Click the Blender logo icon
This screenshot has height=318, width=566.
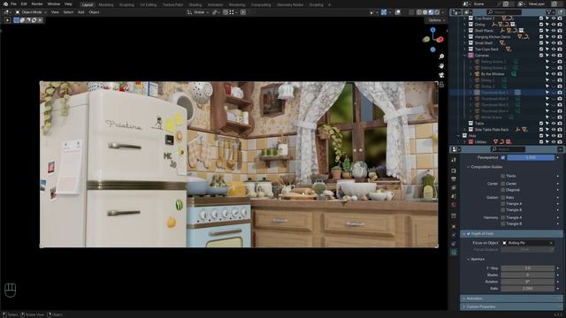coord(5,4)
